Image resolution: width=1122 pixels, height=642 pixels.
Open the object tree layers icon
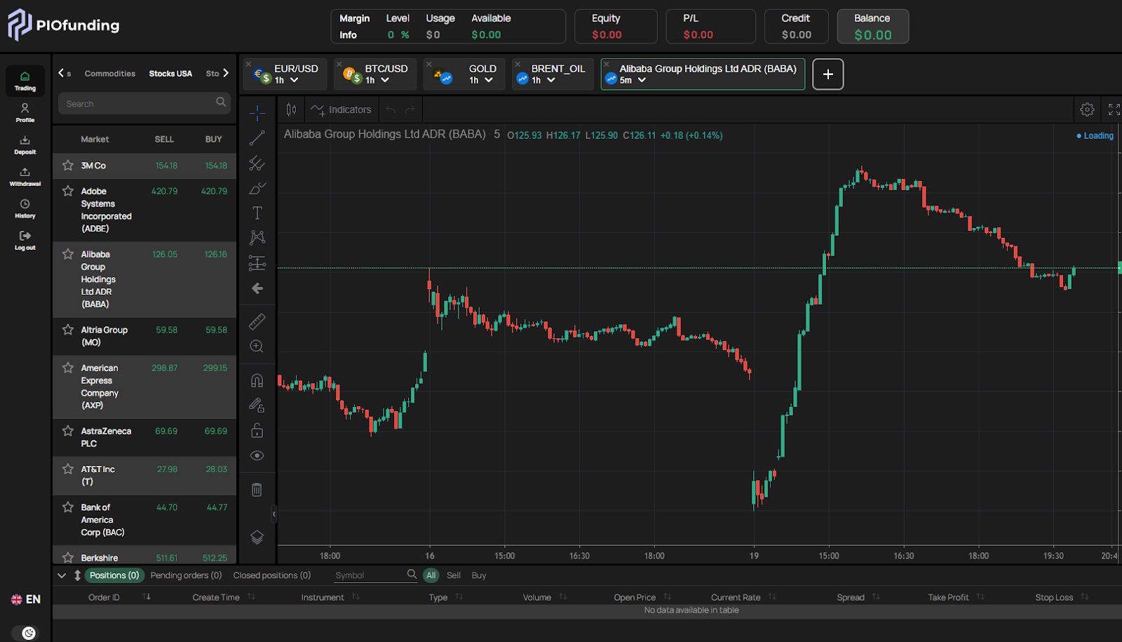257,537
